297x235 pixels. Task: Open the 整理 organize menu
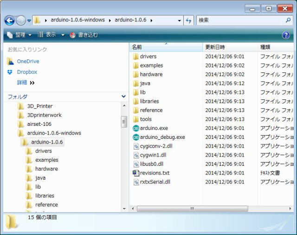click(x=19, y=35)
